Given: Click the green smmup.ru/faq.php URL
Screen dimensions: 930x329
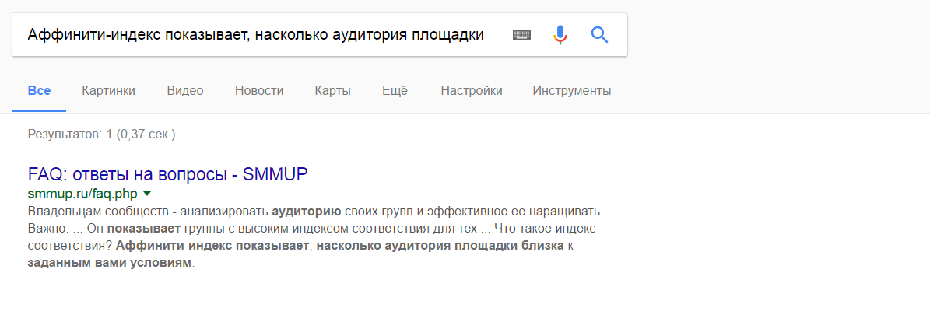Looking at the screenshot, I should point(82,193).
